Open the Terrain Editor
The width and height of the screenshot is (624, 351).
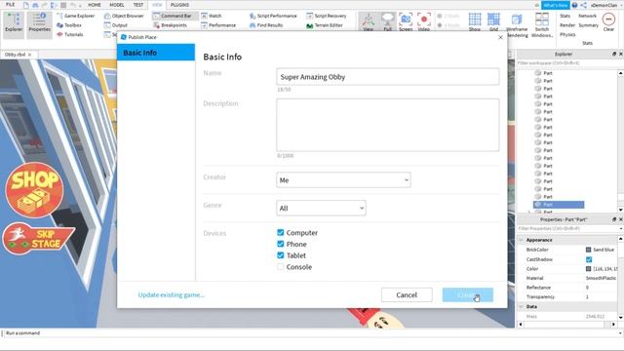(x=325, y=25)
